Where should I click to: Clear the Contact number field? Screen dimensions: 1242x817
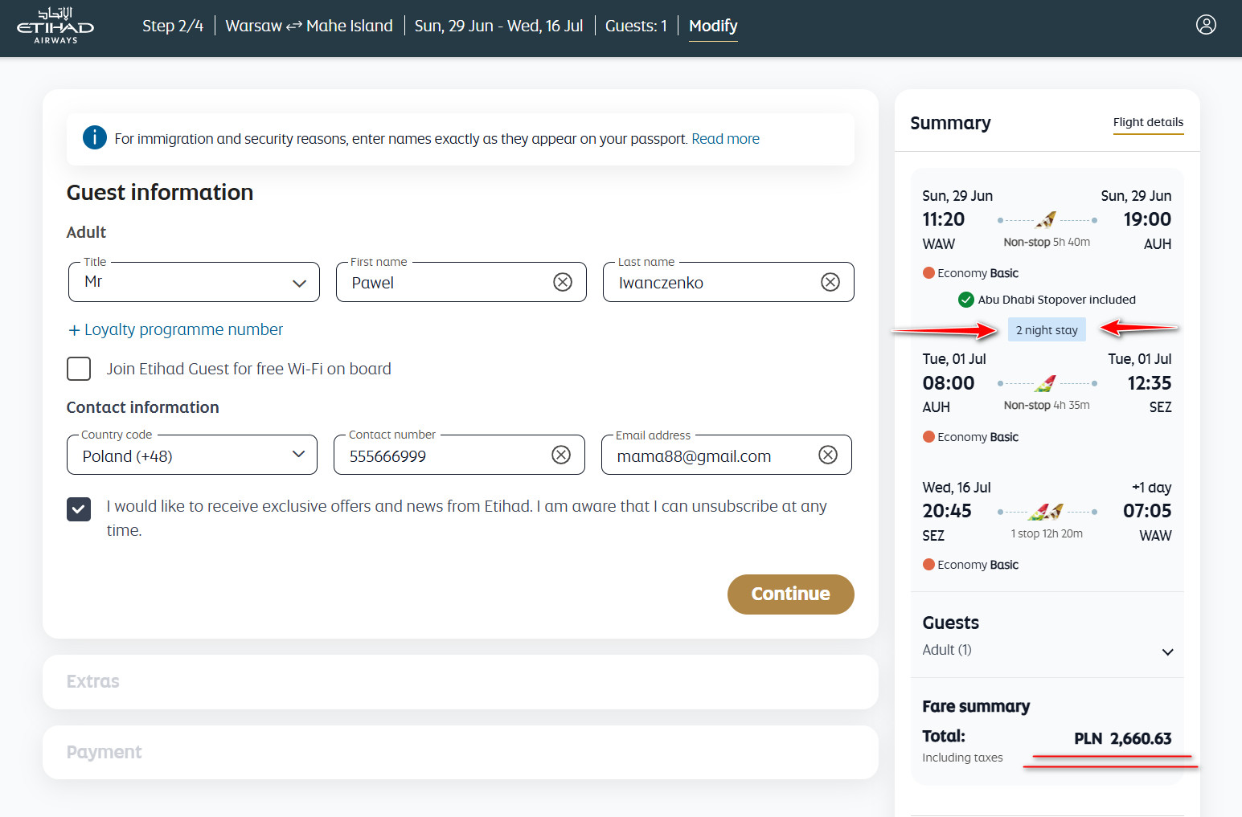561,455
